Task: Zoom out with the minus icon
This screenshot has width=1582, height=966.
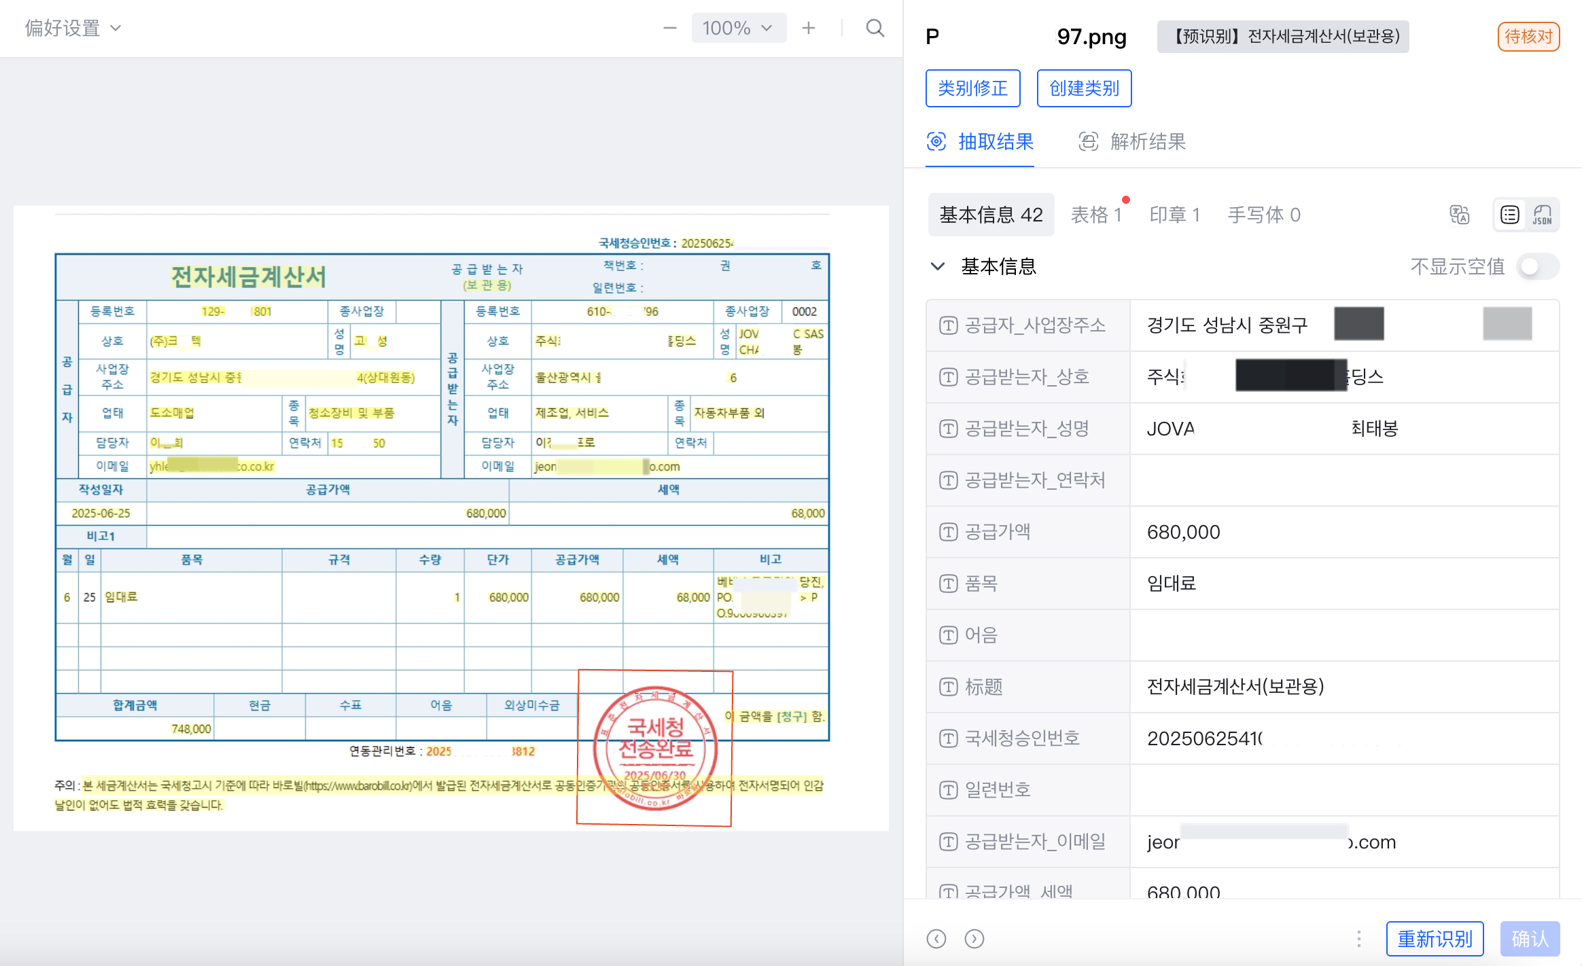Action: [669, 28]
